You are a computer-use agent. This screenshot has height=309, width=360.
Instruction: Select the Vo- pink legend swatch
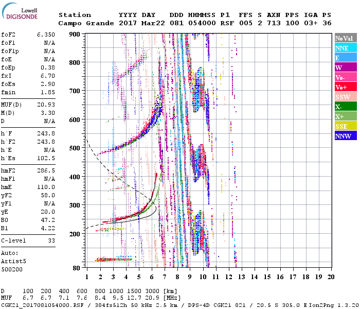(x=346, y=77)
